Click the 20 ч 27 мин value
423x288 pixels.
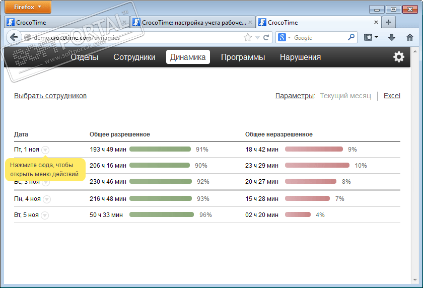[x=262, y=182]
